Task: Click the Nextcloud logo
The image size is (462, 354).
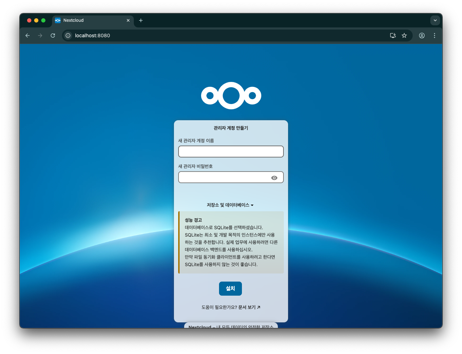Action: coord(231,96)
